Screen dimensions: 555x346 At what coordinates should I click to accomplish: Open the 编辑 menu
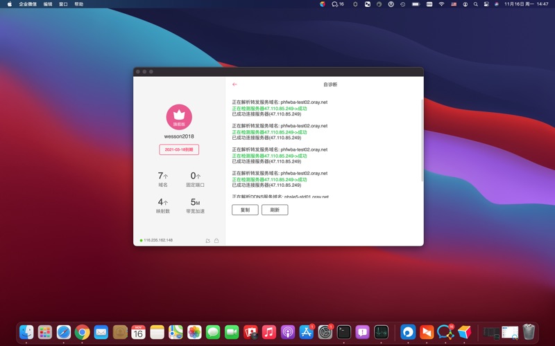pos(48,4)
